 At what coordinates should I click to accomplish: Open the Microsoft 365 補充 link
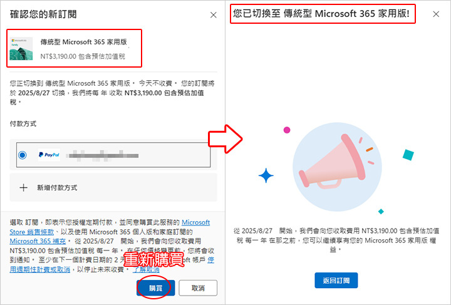(38, 241)
